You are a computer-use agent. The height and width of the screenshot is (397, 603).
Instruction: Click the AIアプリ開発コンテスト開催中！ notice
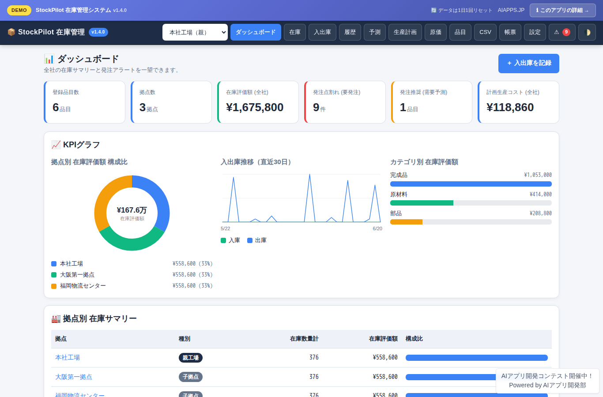[547, 376]
